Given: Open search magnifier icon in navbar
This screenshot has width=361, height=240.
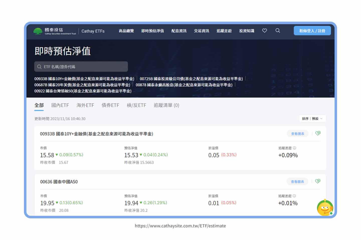Looking at the screenshot, I should click(278, 31).
